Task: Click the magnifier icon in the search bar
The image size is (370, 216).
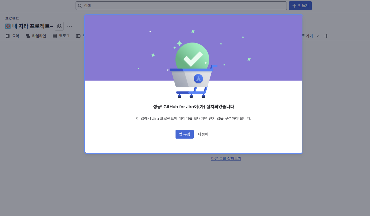Action: [80, 6]
